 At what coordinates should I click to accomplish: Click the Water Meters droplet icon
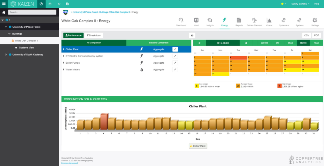[141, 70]
